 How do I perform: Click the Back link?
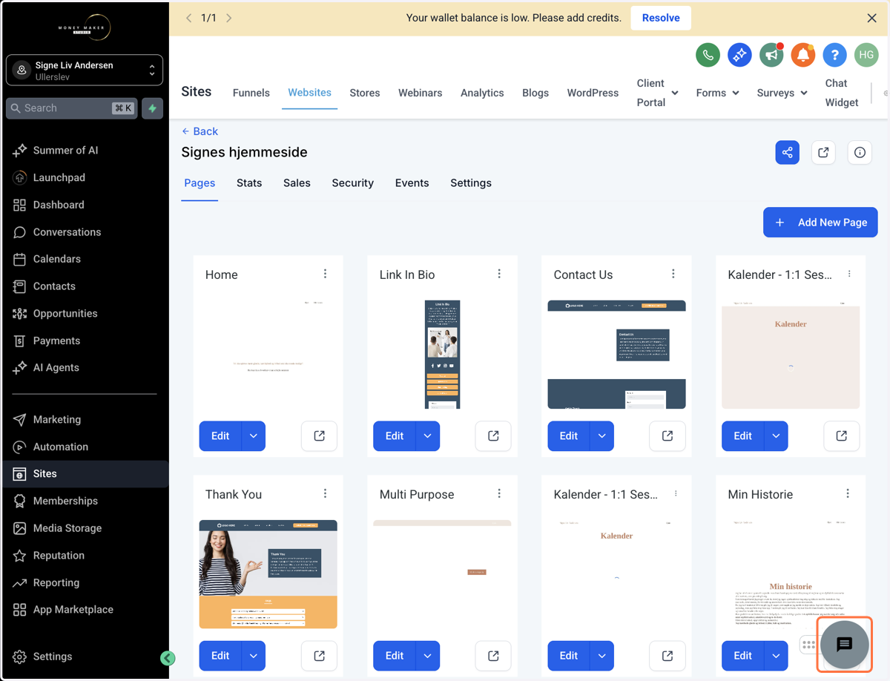click(x=200, y=131)
